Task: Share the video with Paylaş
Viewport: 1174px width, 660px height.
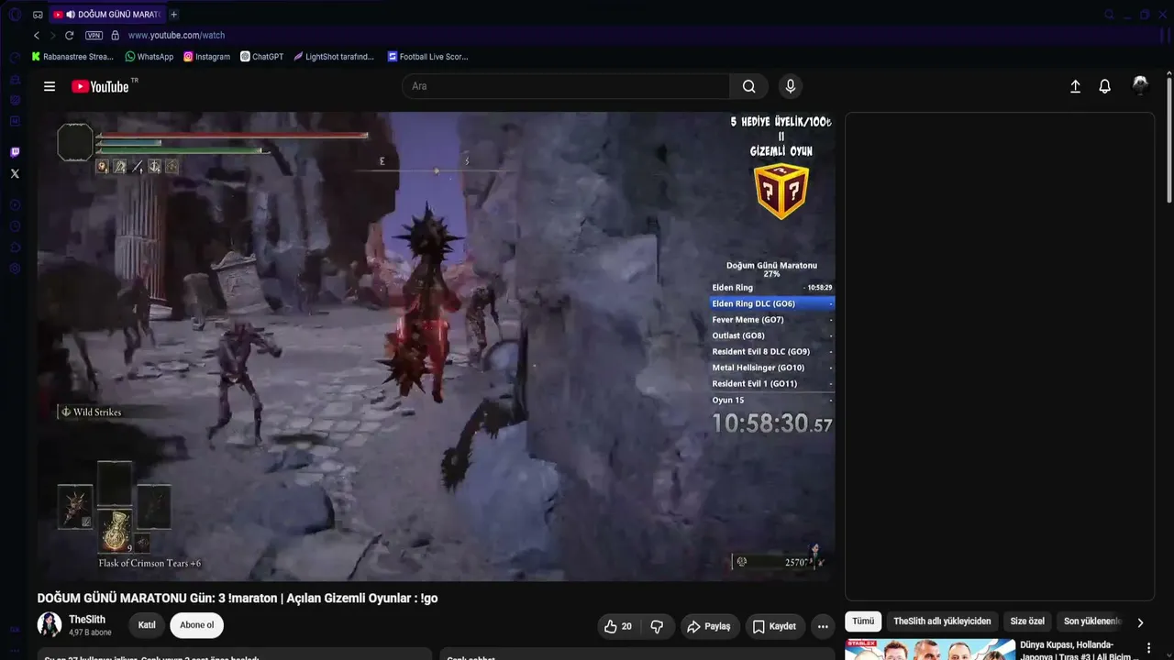Action: pos(709,626)
